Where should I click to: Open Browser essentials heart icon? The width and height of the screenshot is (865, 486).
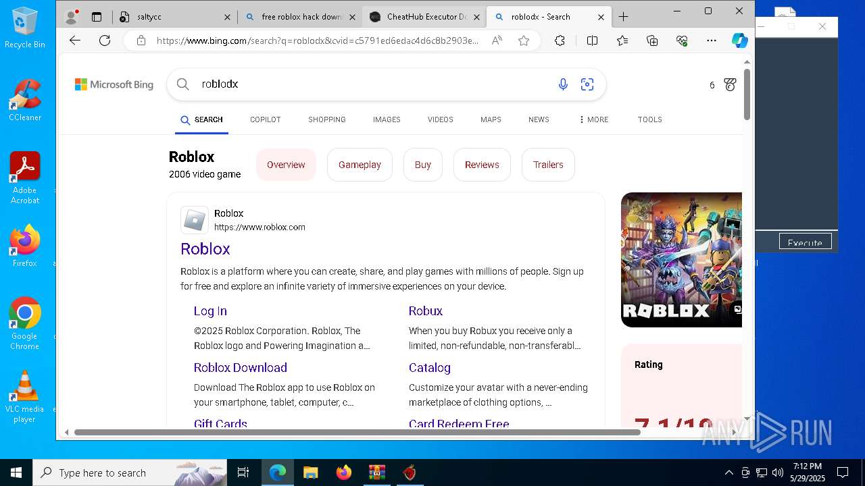(x=682, y=40)
